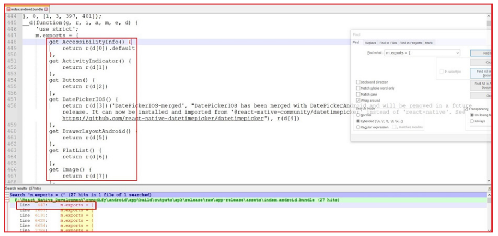Open the Find in Files tab
This screenshot has height=236, width=498.
(x=388, y=43)
